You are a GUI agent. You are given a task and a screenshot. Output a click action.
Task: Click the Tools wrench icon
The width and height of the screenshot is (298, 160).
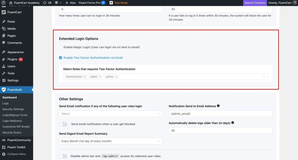(3, 73)
